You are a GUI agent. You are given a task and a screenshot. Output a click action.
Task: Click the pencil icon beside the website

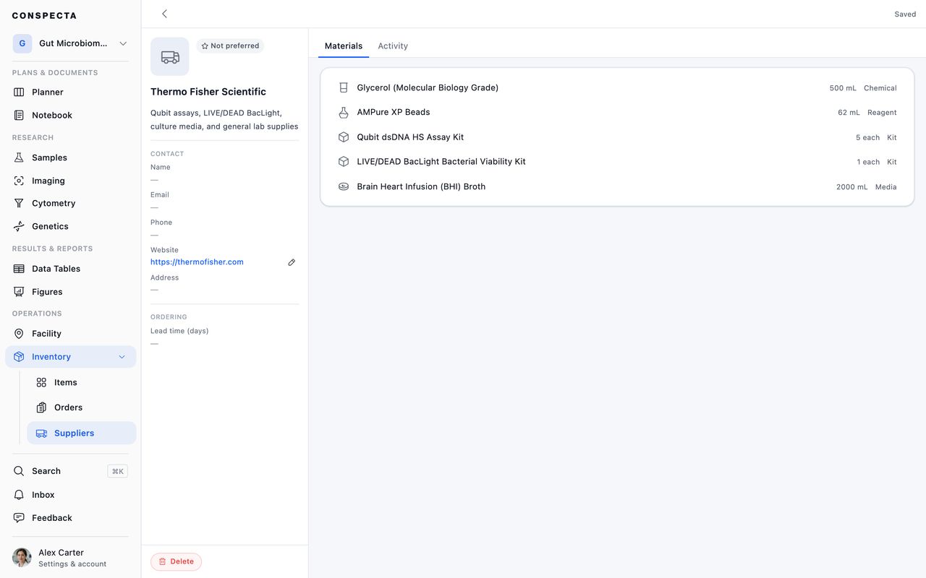[292, 262]
